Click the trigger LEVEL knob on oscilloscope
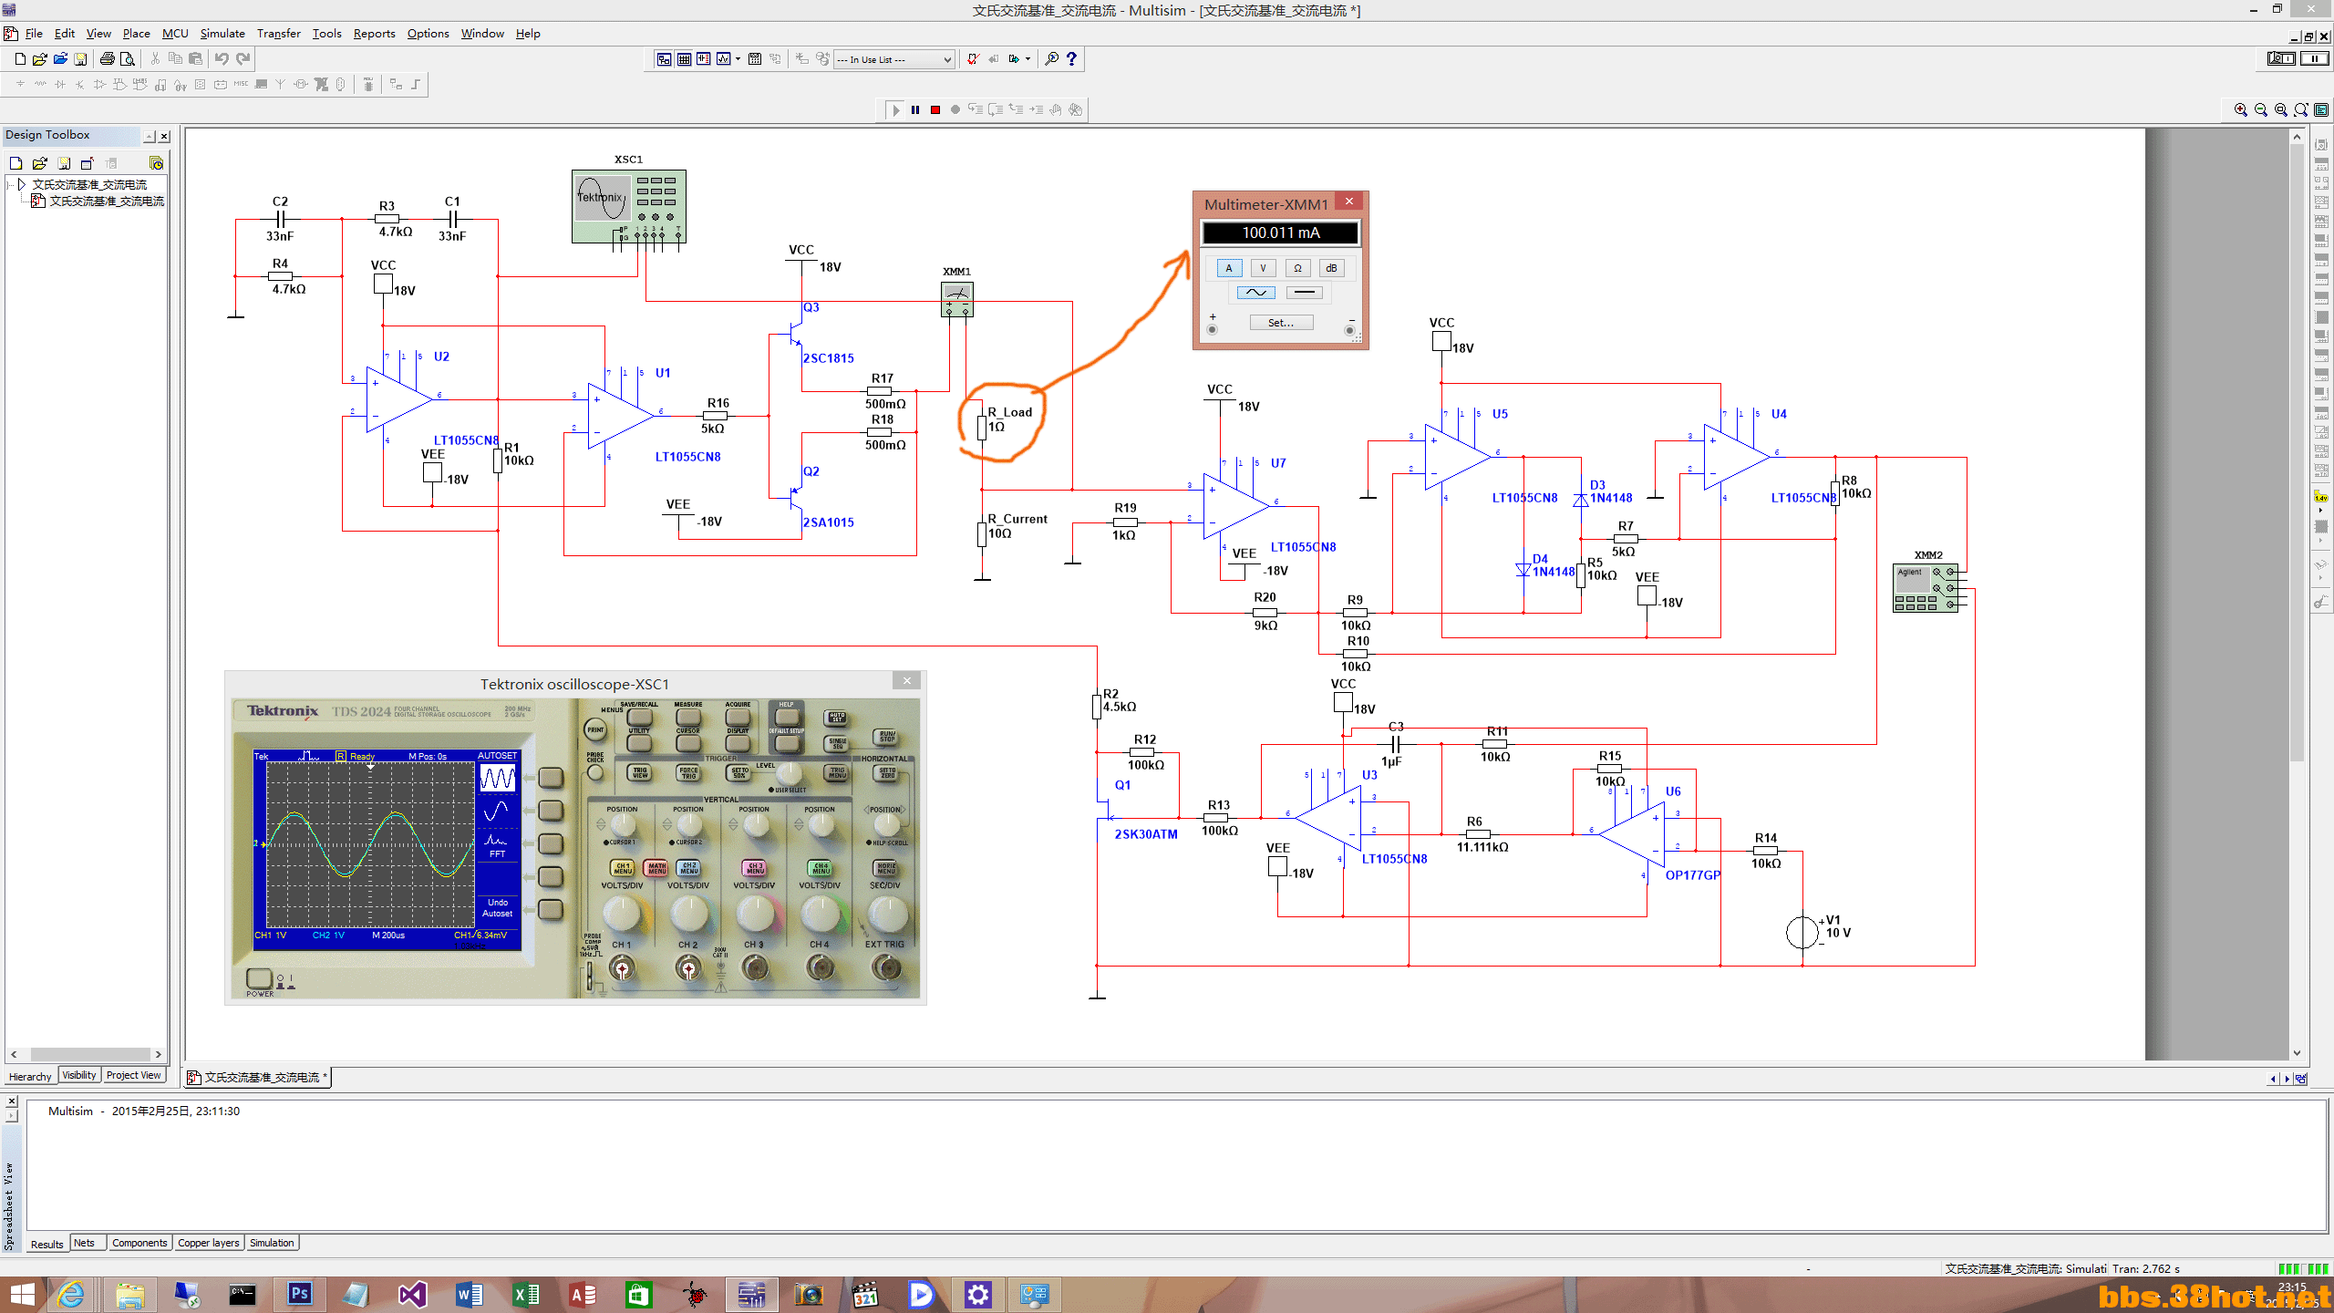 pos(789,775)
